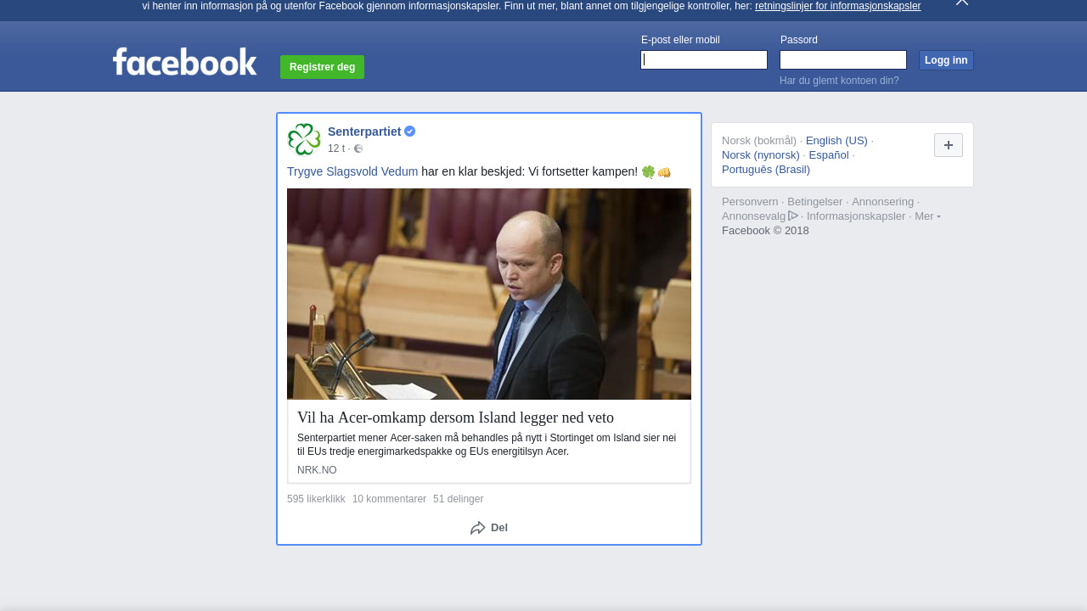
Task: Click the Facebook © 2018 copyright text
Action: pyautogui.click(x=765, y=231)
